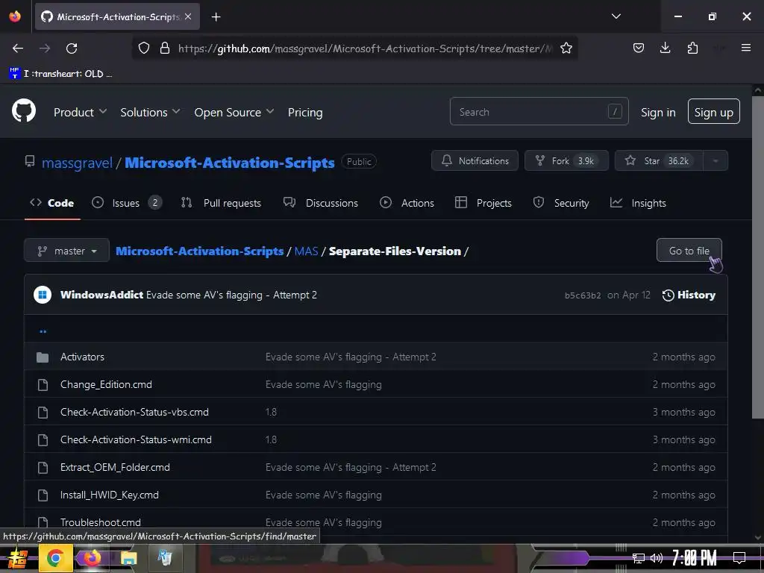The image size is (764, 573).
Task: Switch to the Pull requests tab
Action: (x=221, y=203)
